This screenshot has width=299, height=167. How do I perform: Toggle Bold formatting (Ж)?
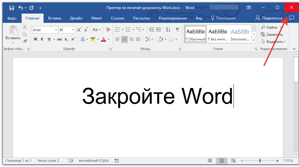click(x=35, y=39)
